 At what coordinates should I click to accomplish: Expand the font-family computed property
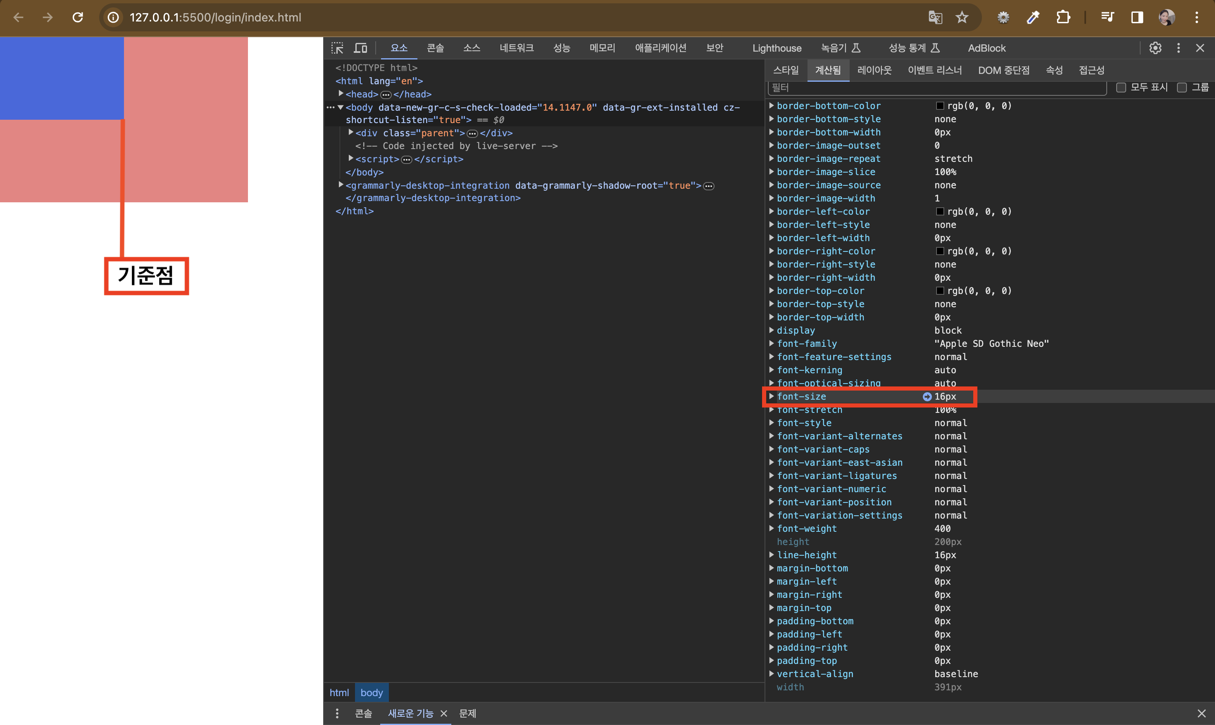(772, 344)
